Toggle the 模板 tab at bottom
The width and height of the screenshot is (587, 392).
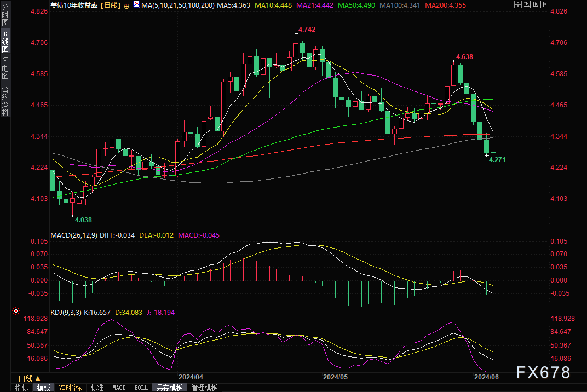coord(44,388)
